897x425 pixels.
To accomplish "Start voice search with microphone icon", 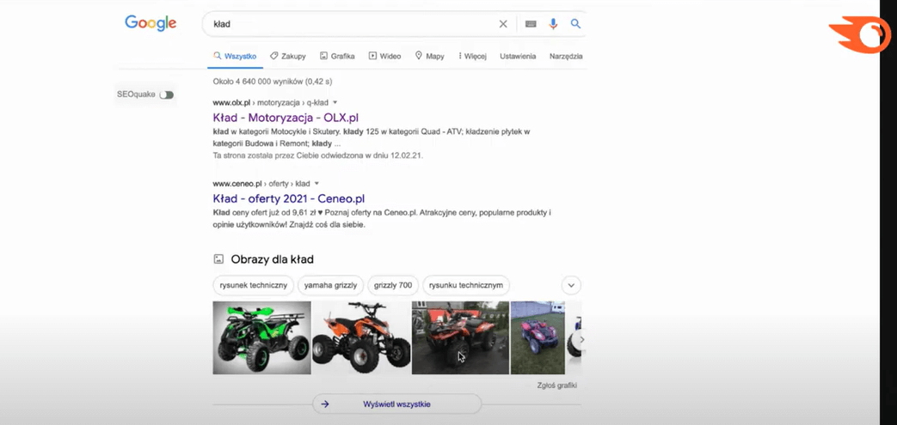I will click(553, 24).
